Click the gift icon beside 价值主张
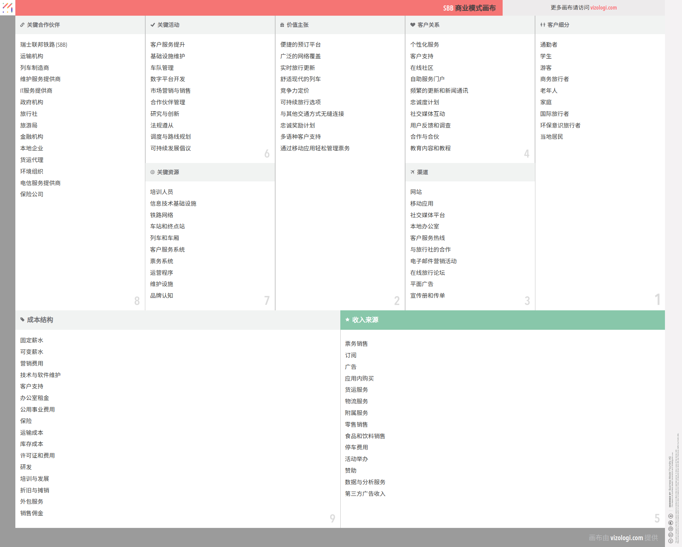The height and width of the screenshot is (547, 682). 282,25
